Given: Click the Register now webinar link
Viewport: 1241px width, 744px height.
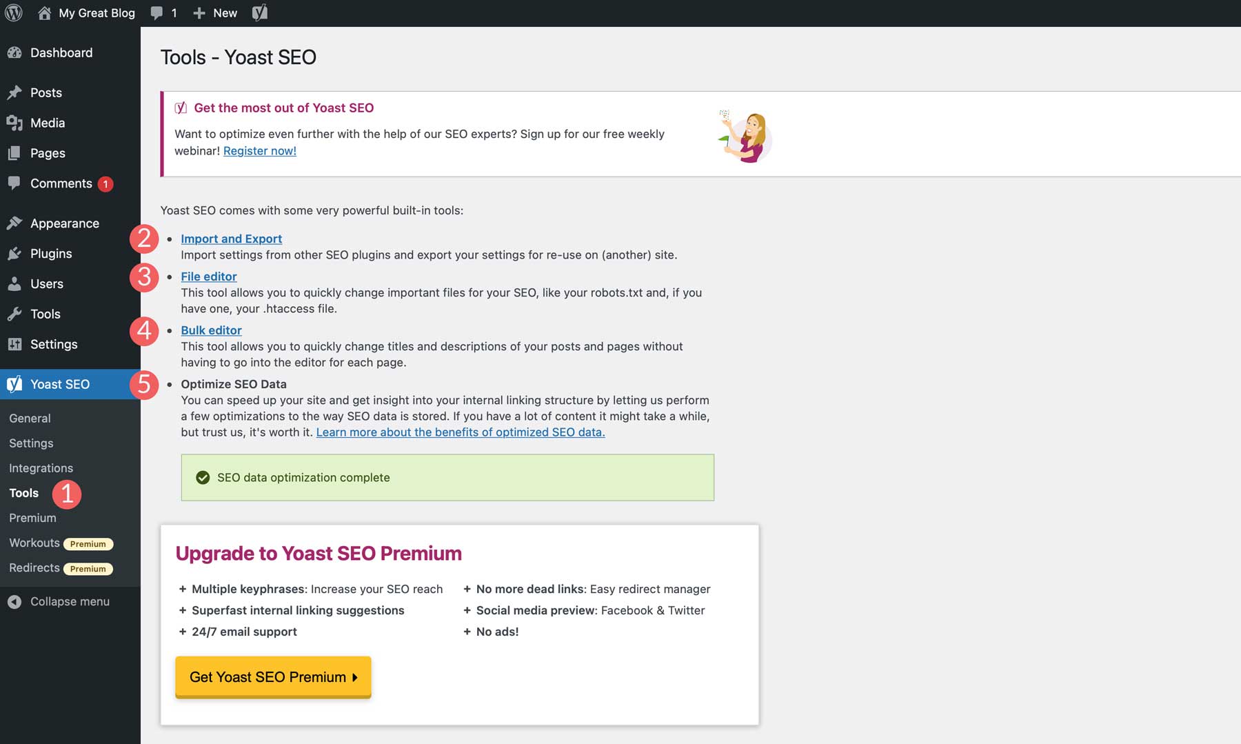Looking at the screenshot, I should click(260, 151).
